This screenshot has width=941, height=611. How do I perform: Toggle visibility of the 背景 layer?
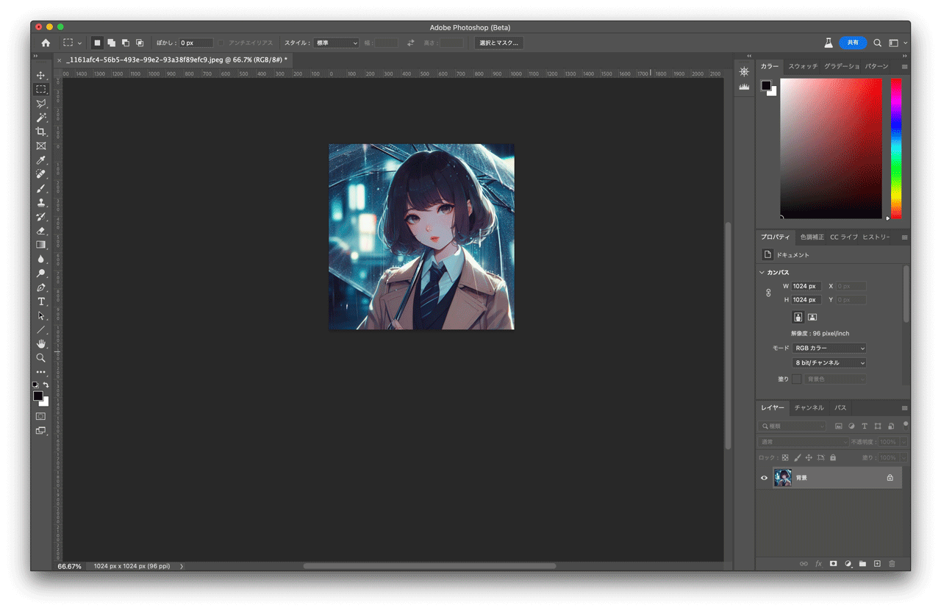pos(764,477)
